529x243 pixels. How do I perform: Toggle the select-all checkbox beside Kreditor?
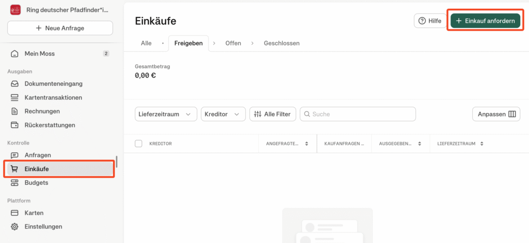click(138, 143)
